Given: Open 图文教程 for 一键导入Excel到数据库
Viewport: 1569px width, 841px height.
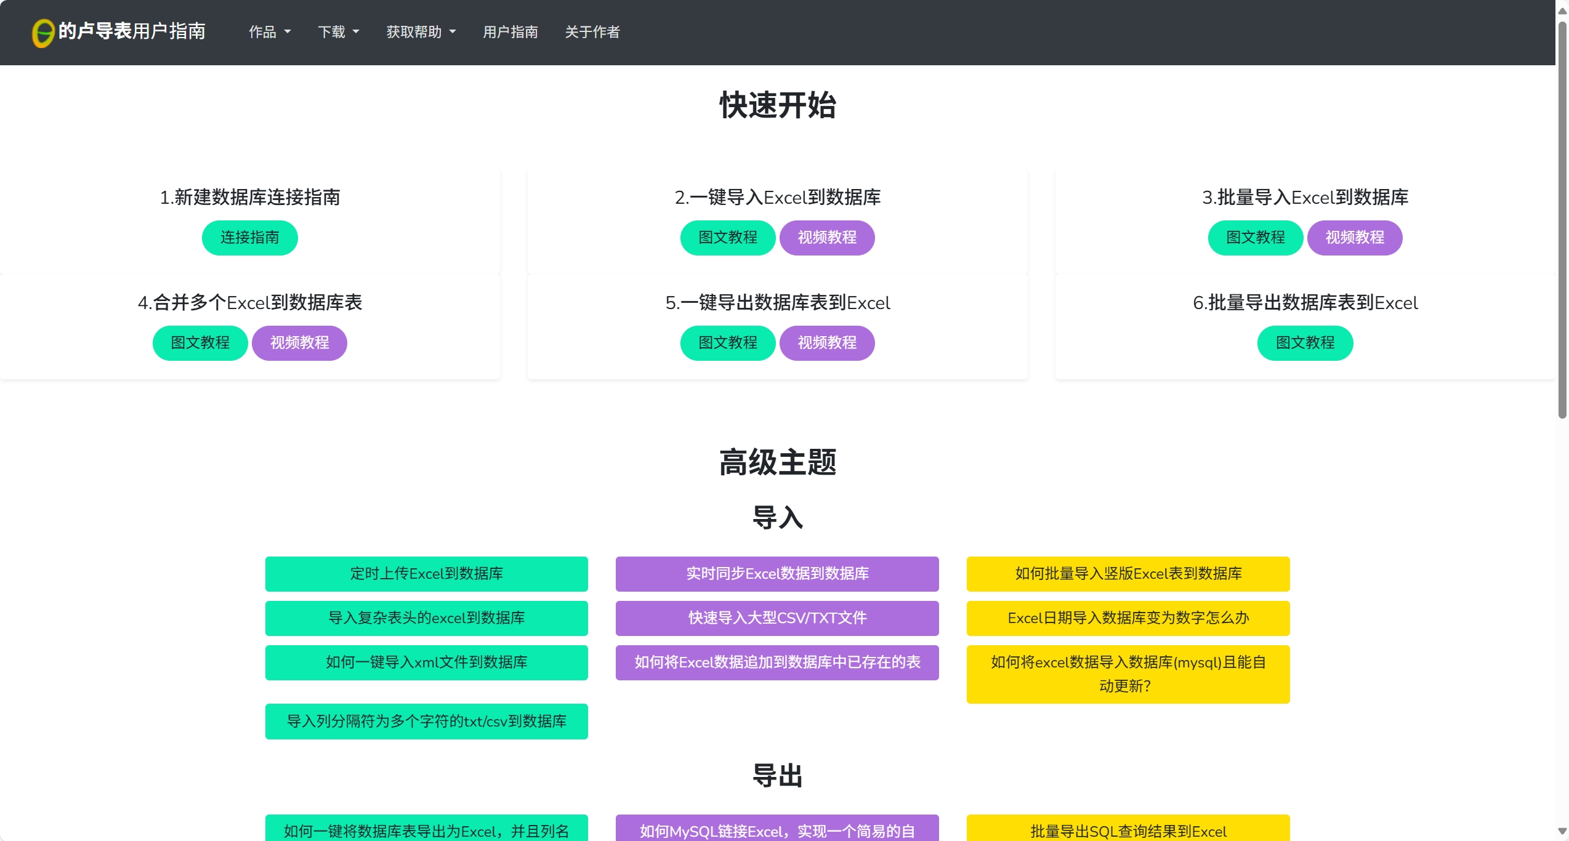Looking at the screenshot, I should 727,238.
